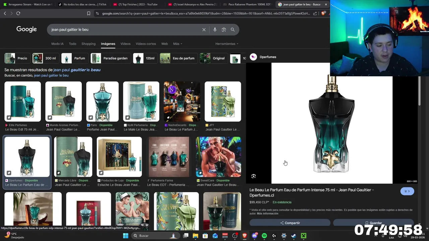Open the Shopping tab

[x=88, y=44]
